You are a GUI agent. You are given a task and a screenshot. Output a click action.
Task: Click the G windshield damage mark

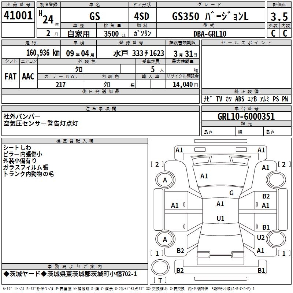pos(231,193)
